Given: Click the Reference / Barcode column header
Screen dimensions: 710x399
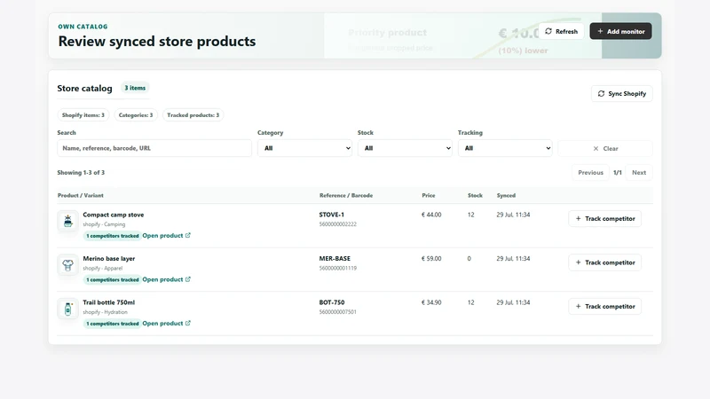Looking at the screenshot, I should point(346,195).
